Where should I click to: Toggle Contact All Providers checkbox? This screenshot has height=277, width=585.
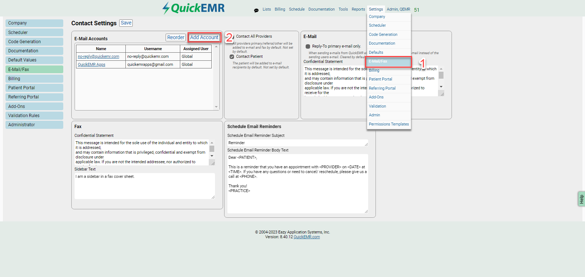232,37
